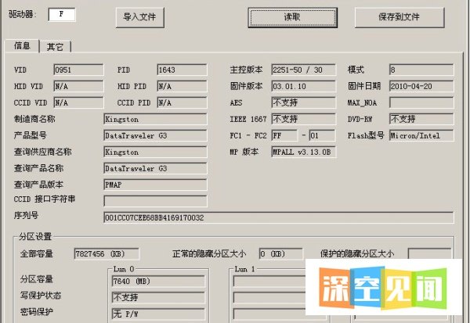The width and height of the screenshot is (470, 323).
Task: Click the Lun 1 empty 写保护状态 field
Action: 269,297
